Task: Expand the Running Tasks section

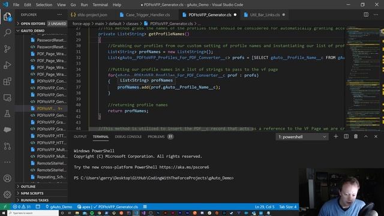Action: coord(41,200)
